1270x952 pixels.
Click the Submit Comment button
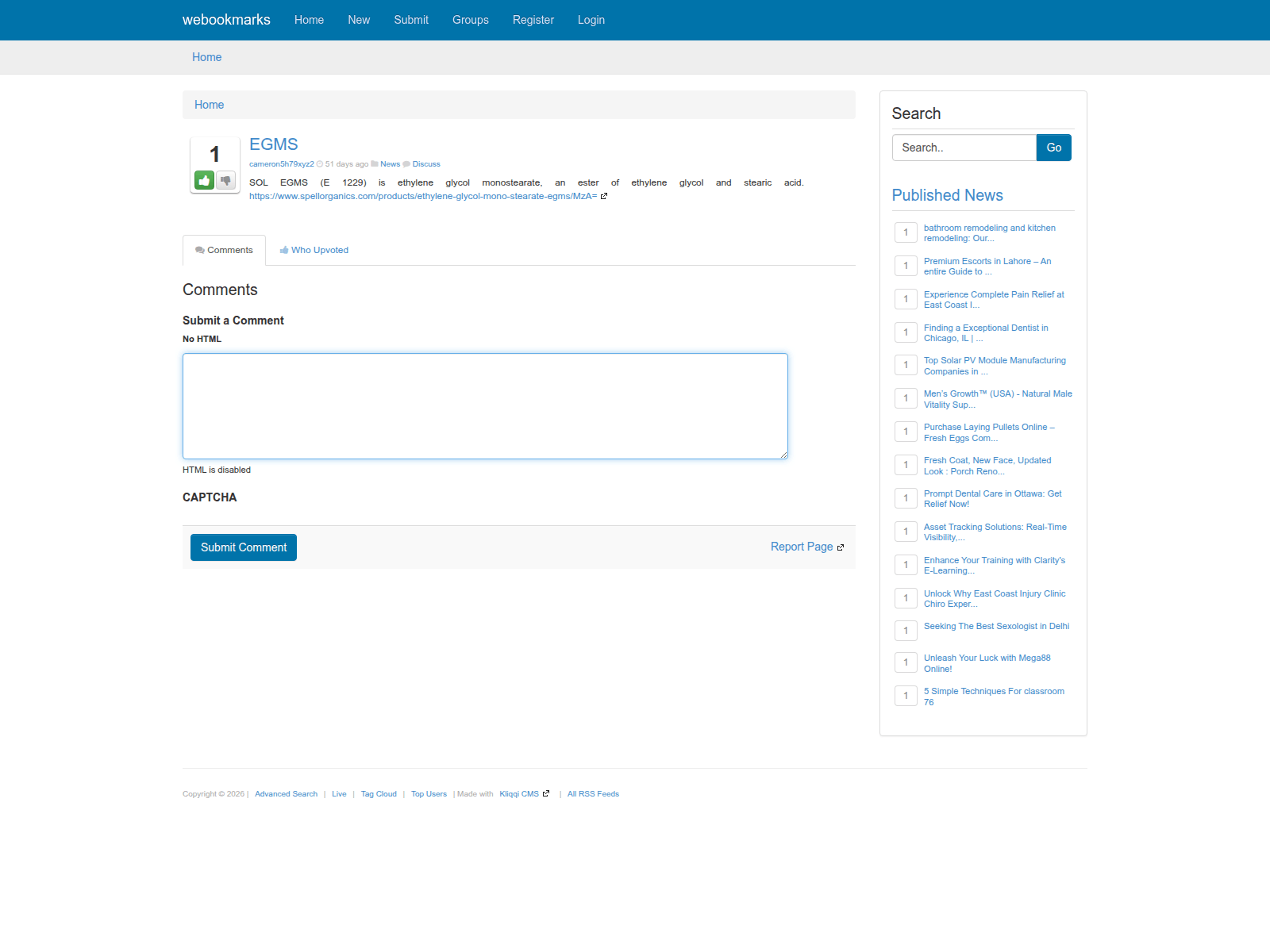244,547
